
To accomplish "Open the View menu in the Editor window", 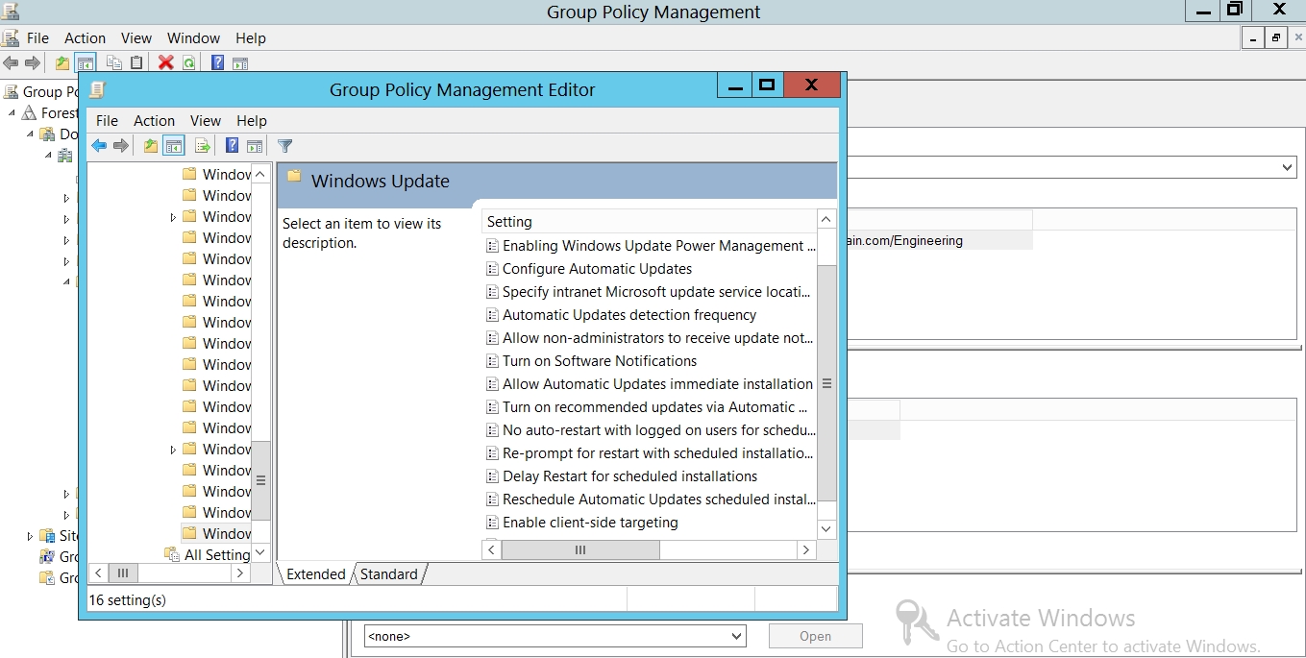I will [205, 121].
